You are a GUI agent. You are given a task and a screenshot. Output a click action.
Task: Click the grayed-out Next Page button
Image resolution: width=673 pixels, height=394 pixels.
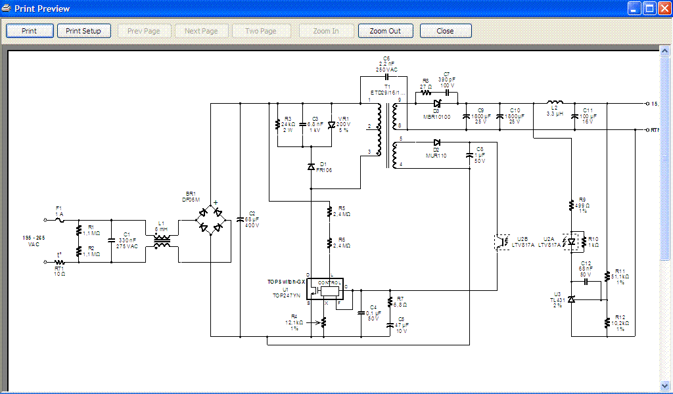(x=201, y=31)
